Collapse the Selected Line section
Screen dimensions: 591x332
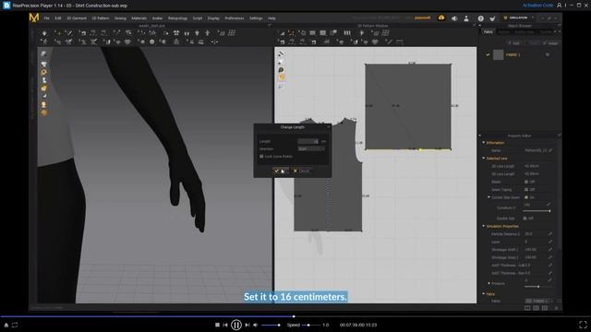click(484, 159)
